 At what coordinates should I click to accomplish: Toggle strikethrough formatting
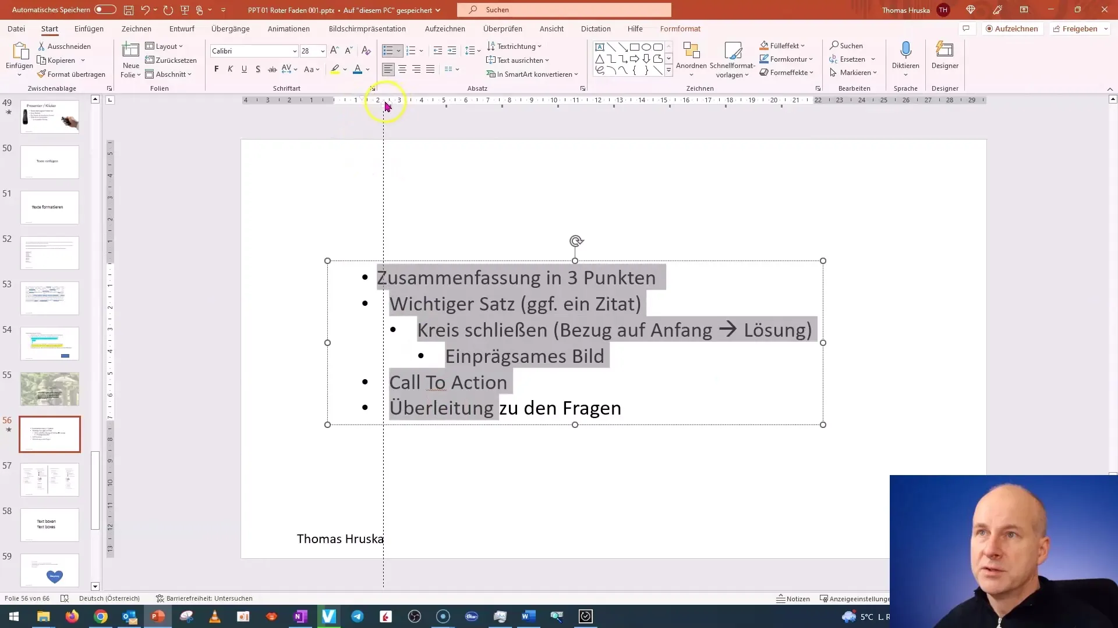pyautogui.click(x=272, y=69)
